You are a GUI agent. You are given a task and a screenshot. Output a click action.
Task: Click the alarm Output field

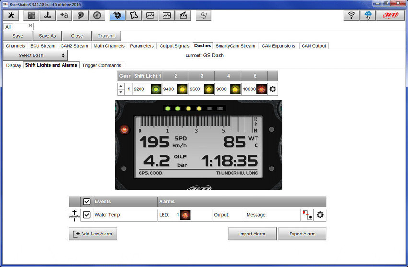pos(229,215)
